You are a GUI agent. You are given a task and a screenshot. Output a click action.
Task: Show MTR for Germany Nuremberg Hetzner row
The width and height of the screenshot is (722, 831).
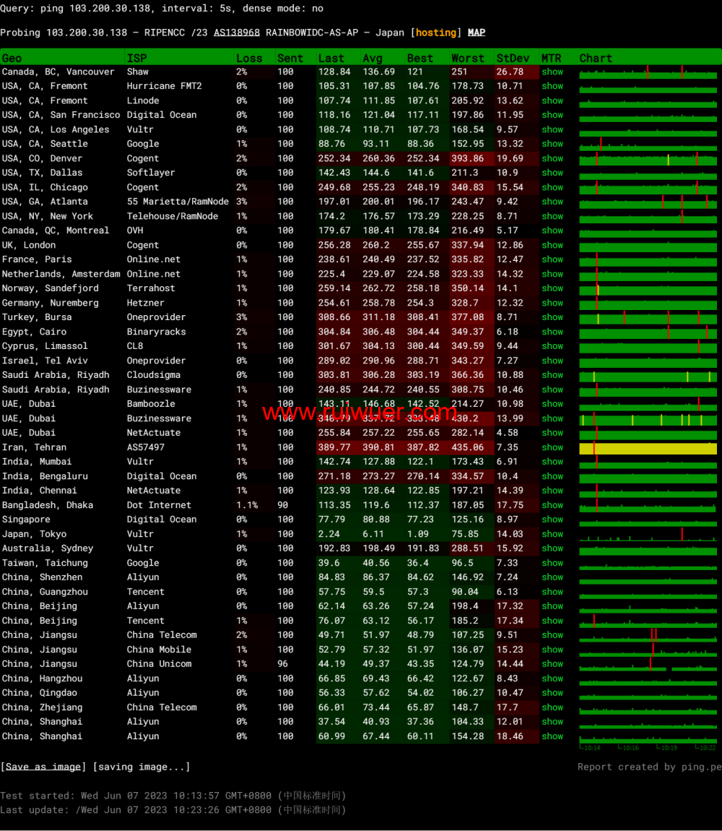(x=552, y=303)
